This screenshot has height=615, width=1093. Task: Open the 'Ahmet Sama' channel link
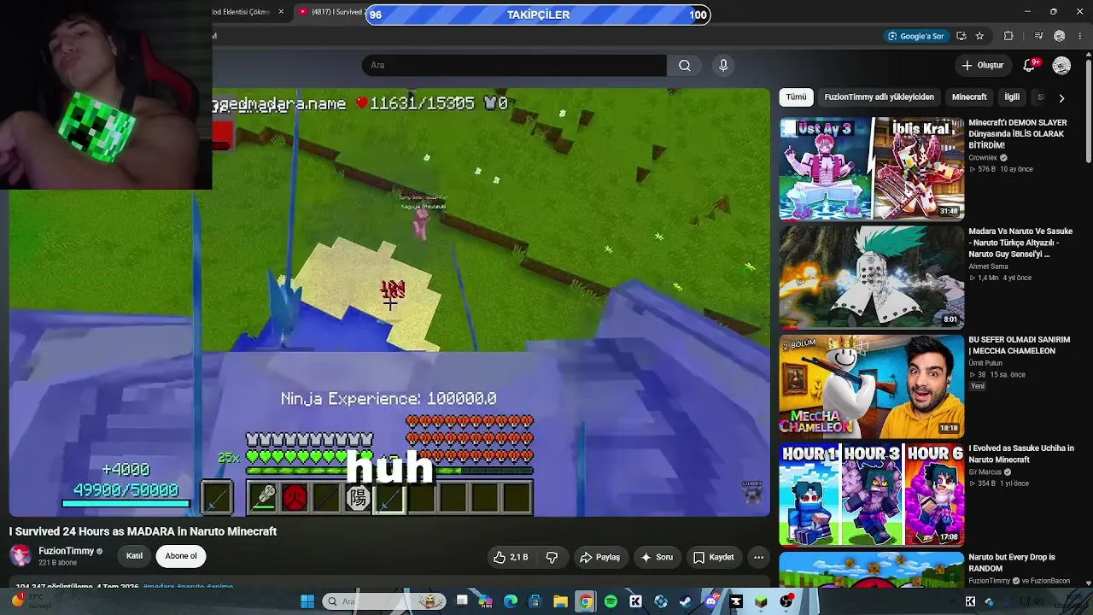(988, 266)
